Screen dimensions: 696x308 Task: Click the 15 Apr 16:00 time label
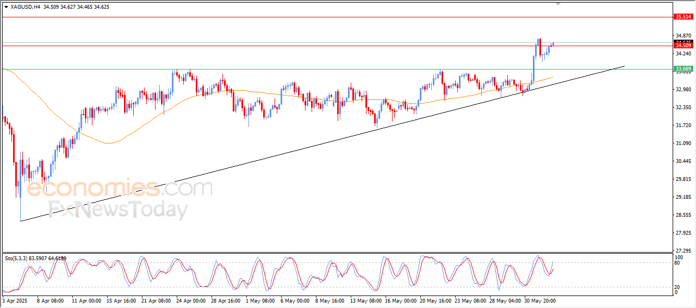[121, 300]
